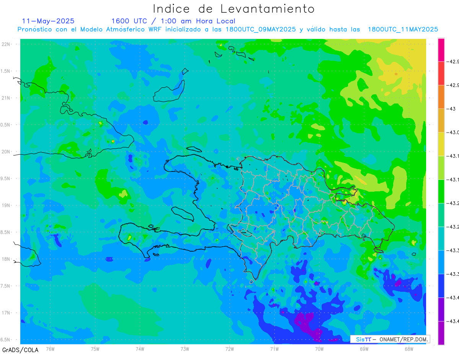
Task: Click the "72W" longitude label
Action: click(x=229, y=349)
